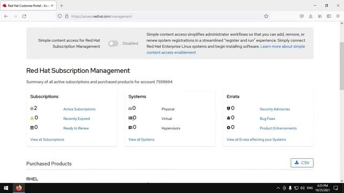The image size is (344, 193).
Task: Click the scrollbar up arrow at the top
Action: tap(342, 23)
